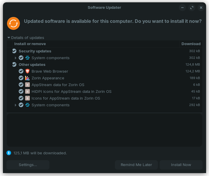This screenshot has height=176, width=209.
Task: Click the Download column header
Action: pos(191,44)
